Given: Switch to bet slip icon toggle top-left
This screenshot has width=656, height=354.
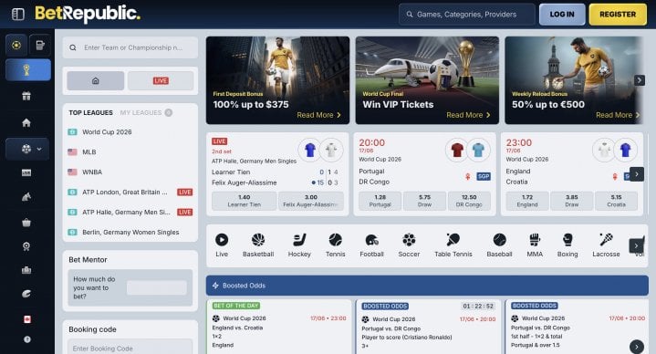Looking at the screenshot, I should click(40, 45).
